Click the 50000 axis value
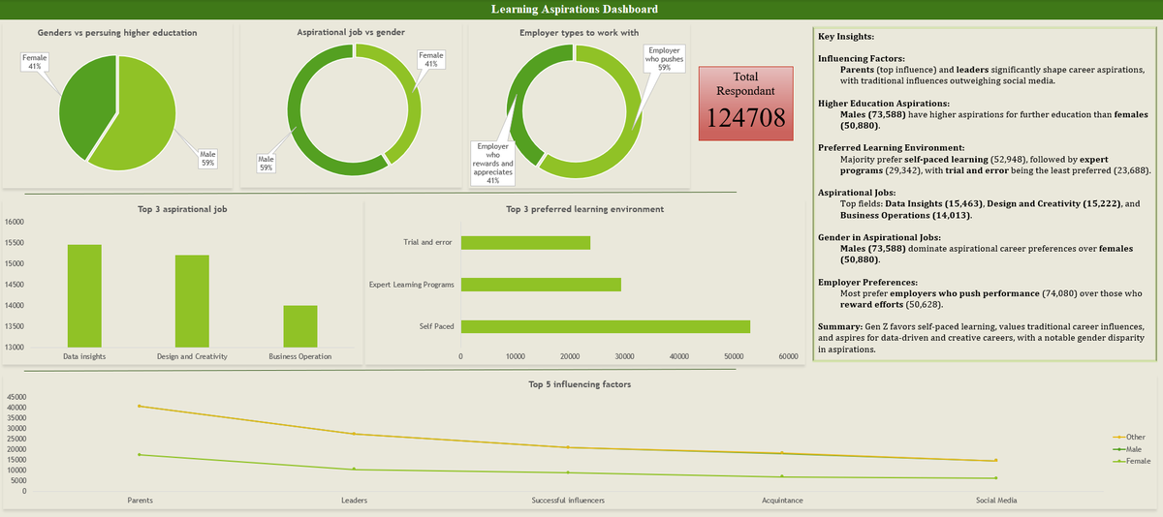The image size is (1163, 517). point(735,356)
